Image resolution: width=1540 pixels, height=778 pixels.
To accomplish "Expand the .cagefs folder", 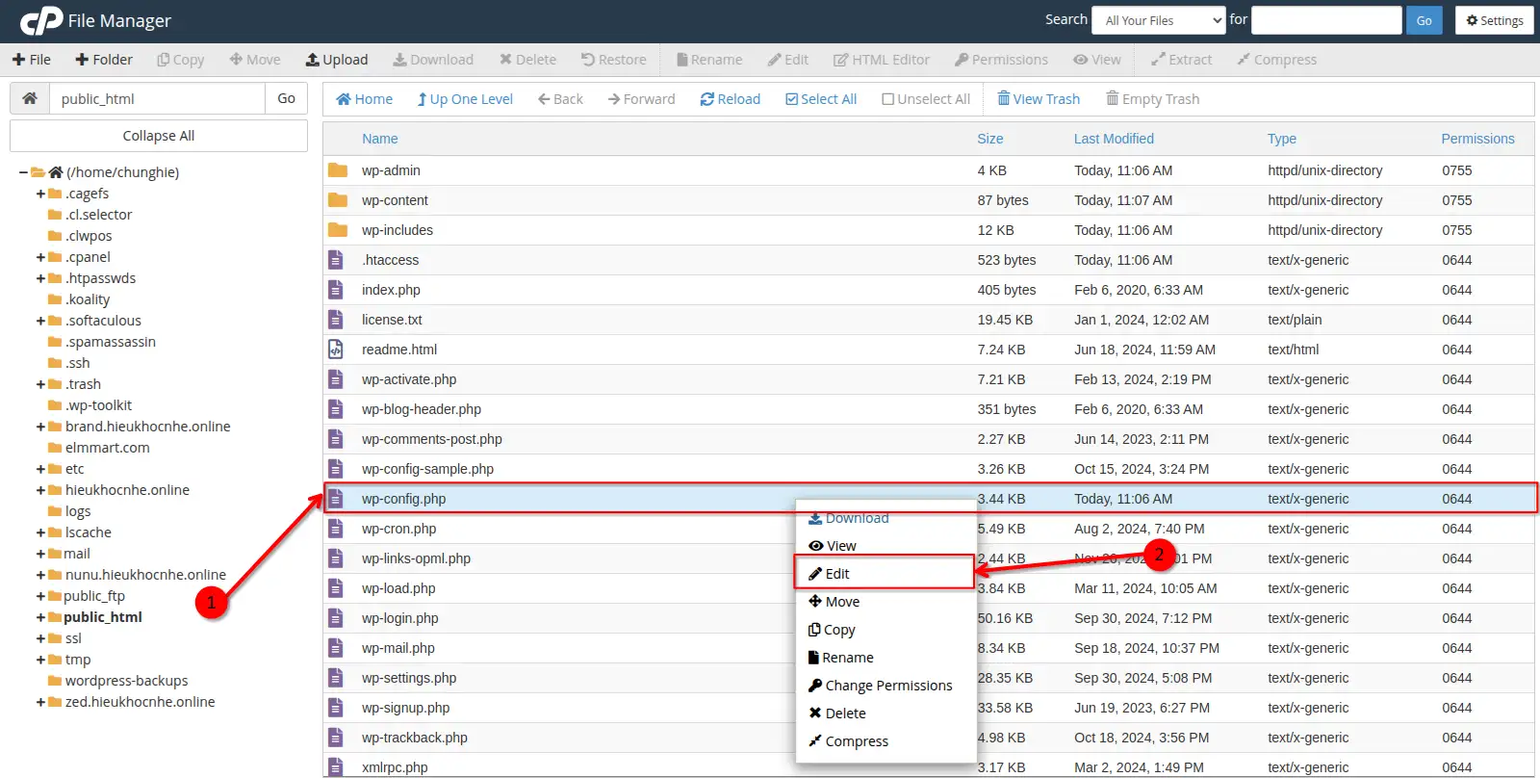I will click(40, 194).
